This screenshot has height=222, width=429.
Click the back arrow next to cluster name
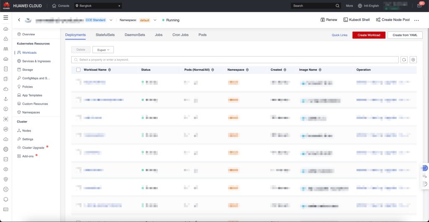(x=19, y=20)
